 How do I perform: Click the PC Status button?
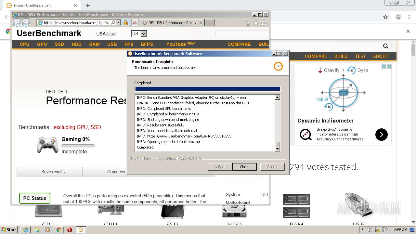click(35, 198)
